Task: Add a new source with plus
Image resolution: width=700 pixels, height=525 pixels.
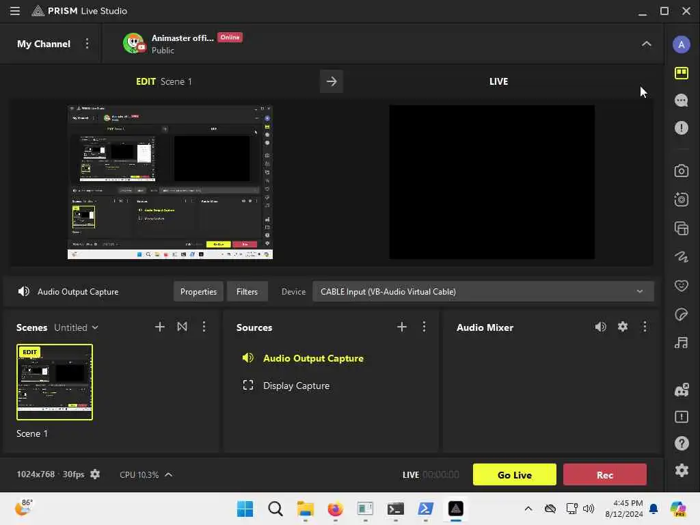Action: [402, 327]
